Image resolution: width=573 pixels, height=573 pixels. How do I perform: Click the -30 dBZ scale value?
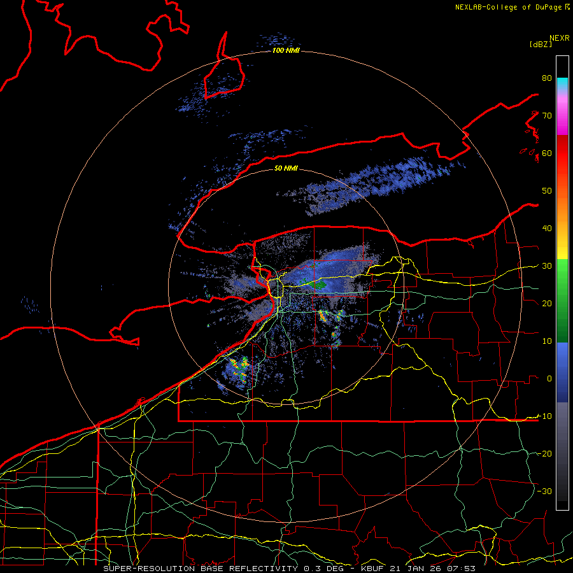tap(544, 491)
